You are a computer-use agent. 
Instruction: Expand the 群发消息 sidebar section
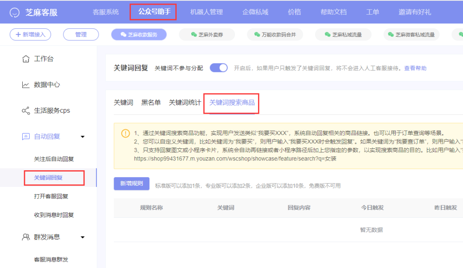[x=82, y=237]
